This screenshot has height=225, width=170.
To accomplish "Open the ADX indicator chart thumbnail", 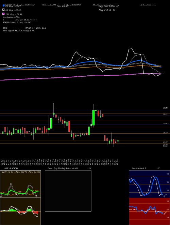I will pyautogui.click(x=20, y=184).
